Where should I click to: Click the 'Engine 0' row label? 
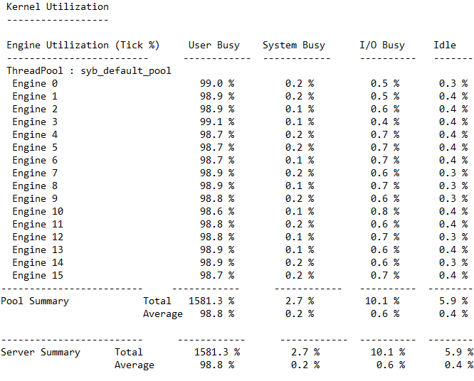coord(35,84)
